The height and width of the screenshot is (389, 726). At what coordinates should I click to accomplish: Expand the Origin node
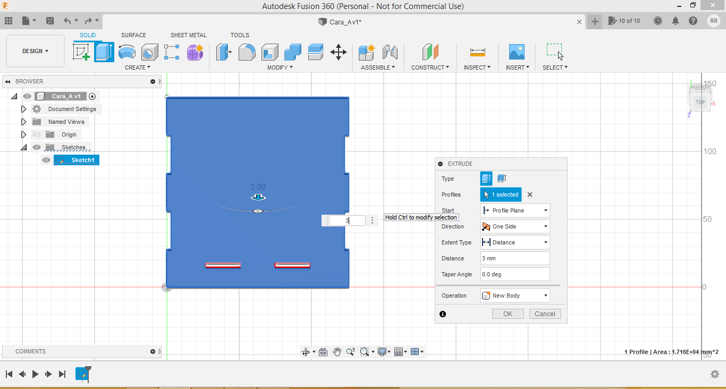(x=23, y=134)
